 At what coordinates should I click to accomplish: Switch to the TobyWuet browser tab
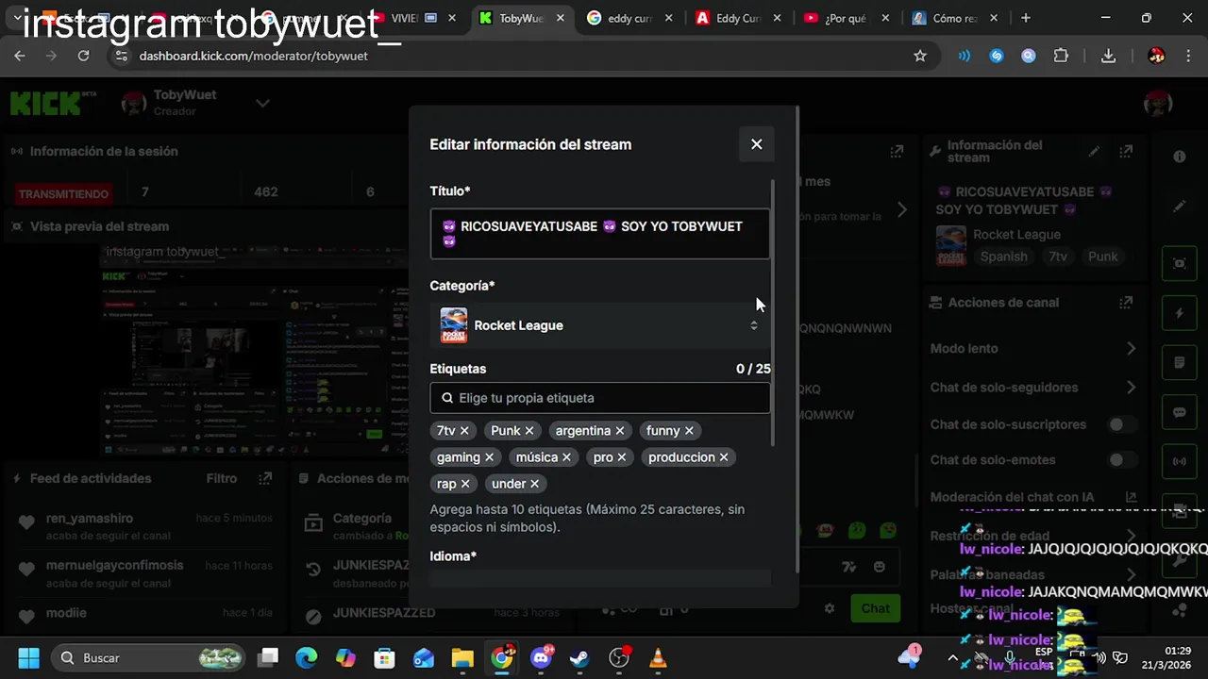click(x=522, y=18)
